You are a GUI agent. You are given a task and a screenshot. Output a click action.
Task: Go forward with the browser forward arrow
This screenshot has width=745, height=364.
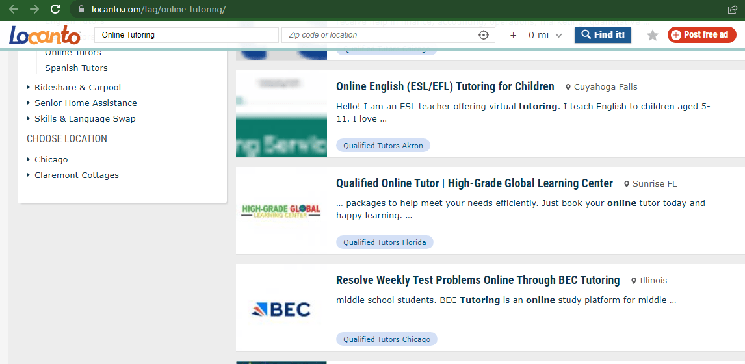[x=34, y=9]
